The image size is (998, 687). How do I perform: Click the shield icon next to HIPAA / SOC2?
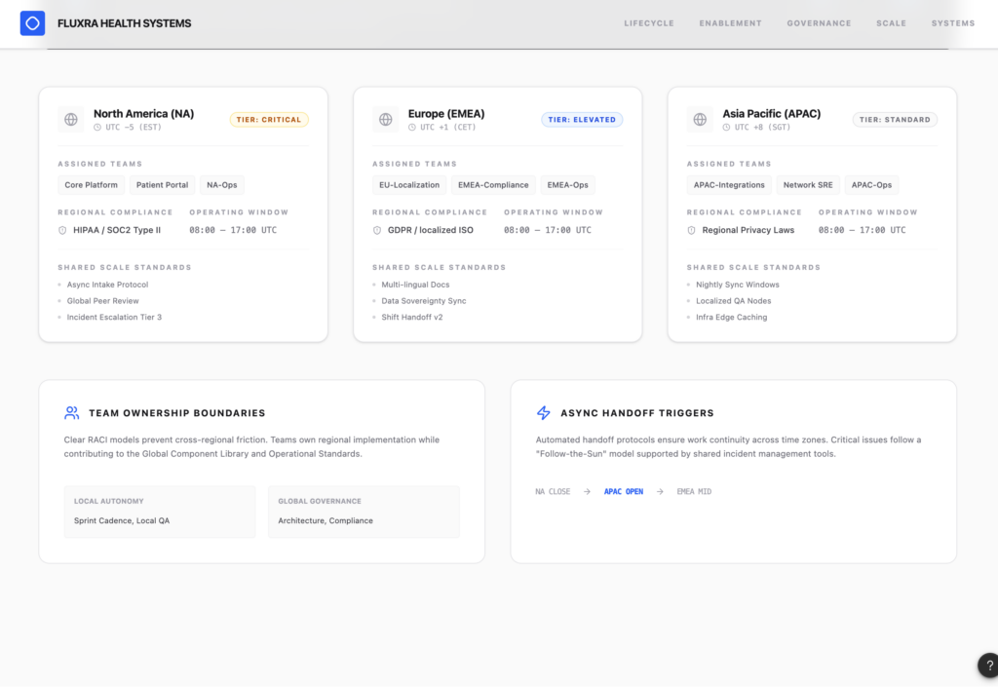(x=62, y=230)
